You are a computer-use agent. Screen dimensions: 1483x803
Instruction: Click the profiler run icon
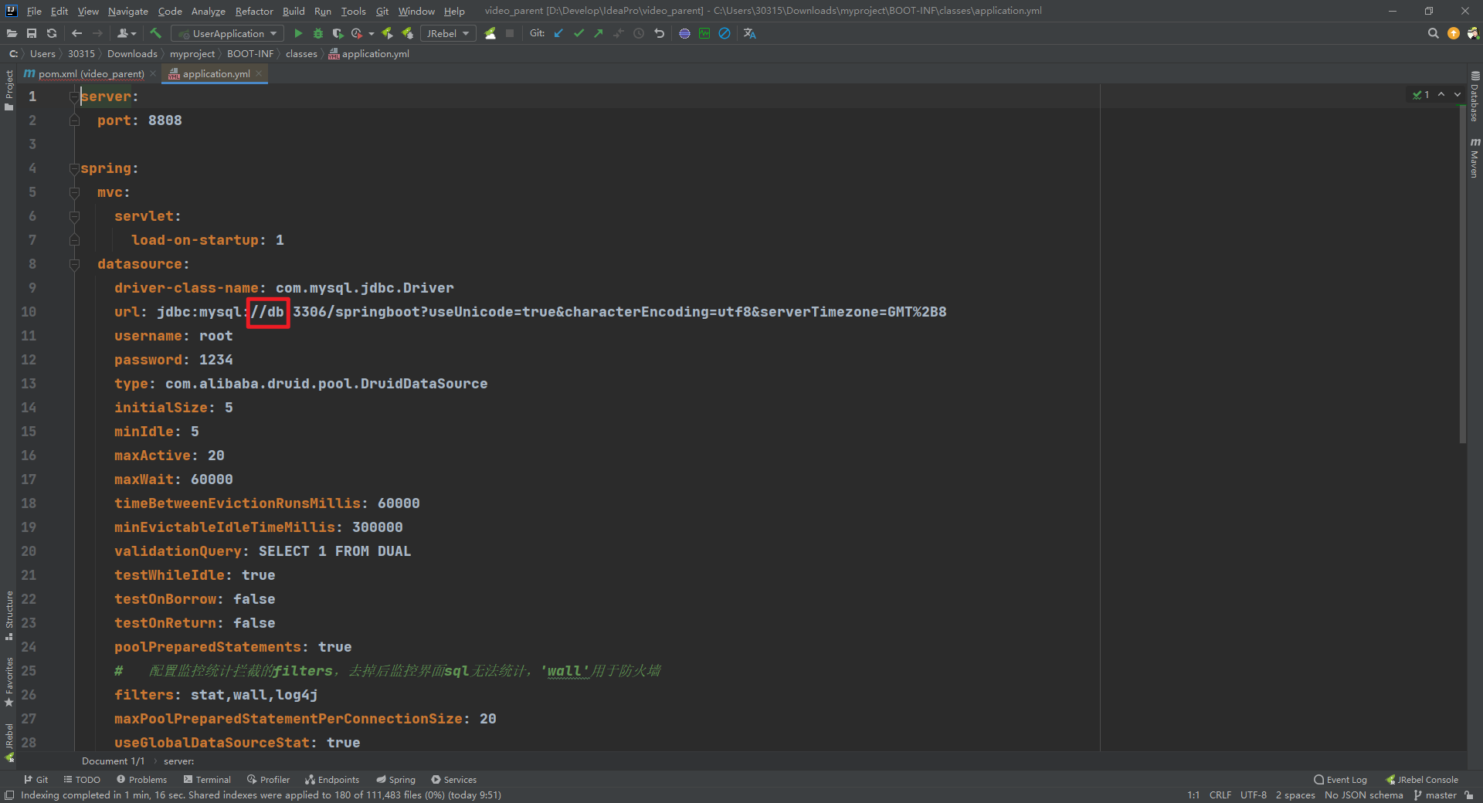[x=357, y=33]
